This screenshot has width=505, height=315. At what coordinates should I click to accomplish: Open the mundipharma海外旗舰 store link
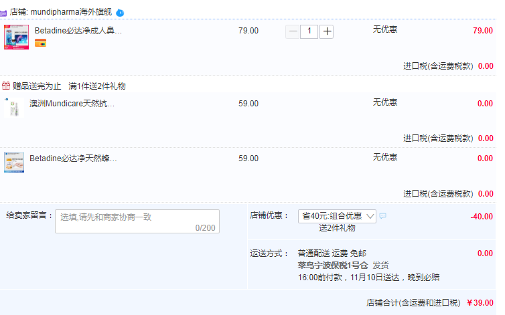71,12
